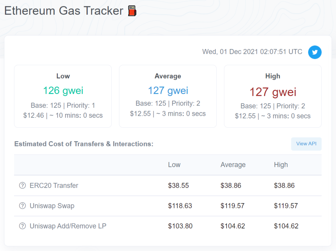Click the timestamp Wed, 01 Dec 2021
Image resolution: width=336 pixels, height=251 pixels.
tap(252, 52)
